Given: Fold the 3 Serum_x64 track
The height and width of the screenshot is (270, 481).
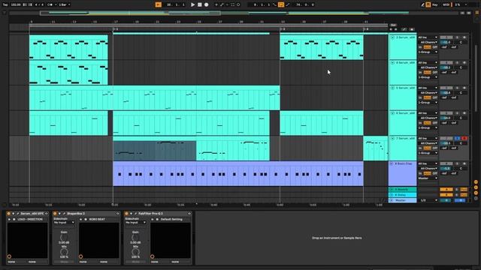Looking at the screenshot, I should point(392,37).
